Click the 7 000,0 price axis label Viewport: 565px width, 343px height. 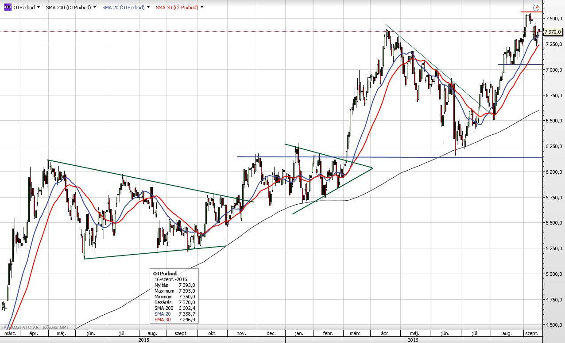pyautogui.click(x=553, y=70)
